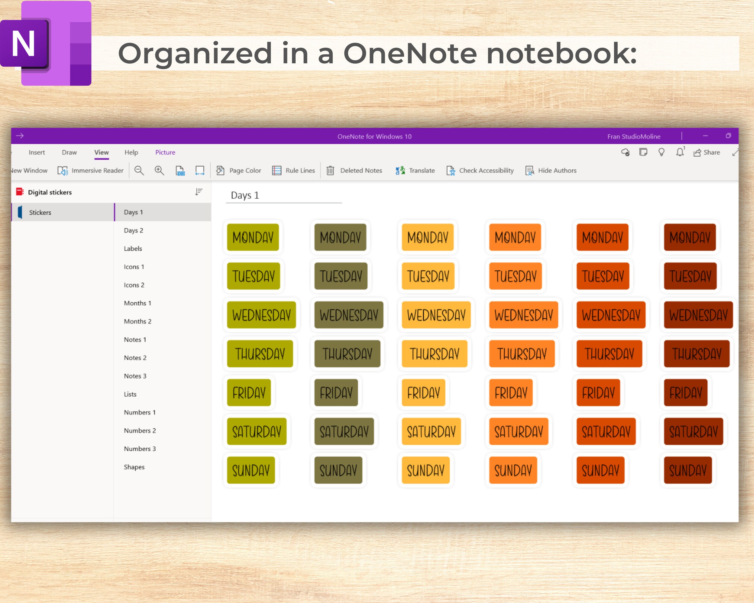Screen dimensions: 754x603
Task: Select the dark brown SATURDAY sticker
Action: (693, 431)
